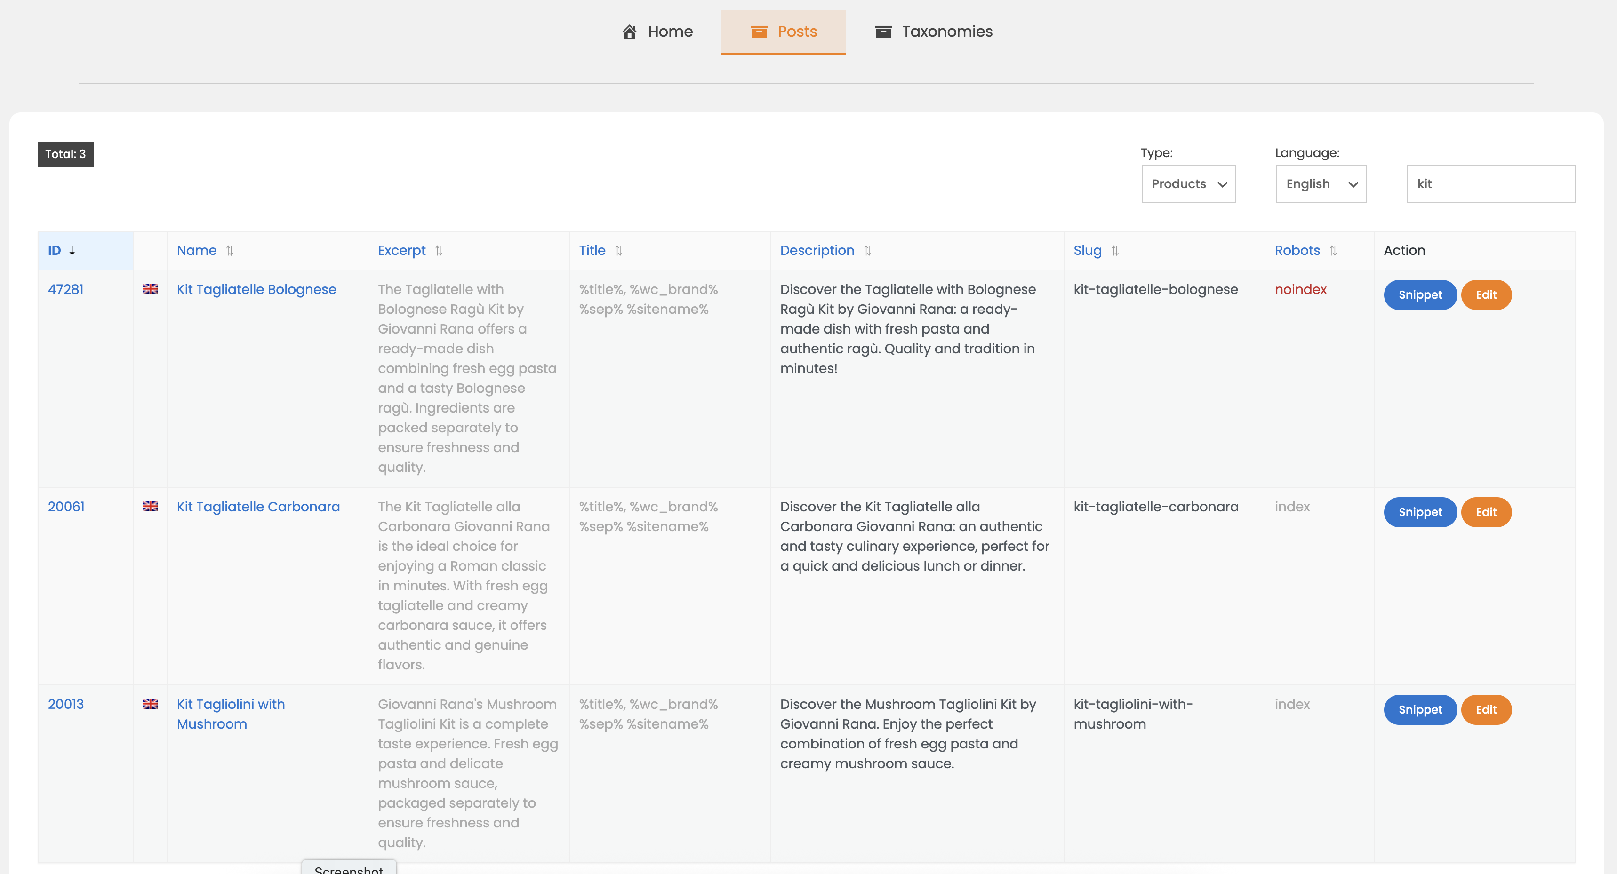Image resolution: width=1617 pixels, height=874 pixels.
Task: Sort by Robots column arrows icon
Action: click(x=1333, y=250)
